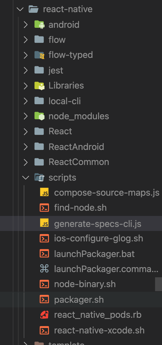Expand the local-cli folder chevron

tap(26, 101)
